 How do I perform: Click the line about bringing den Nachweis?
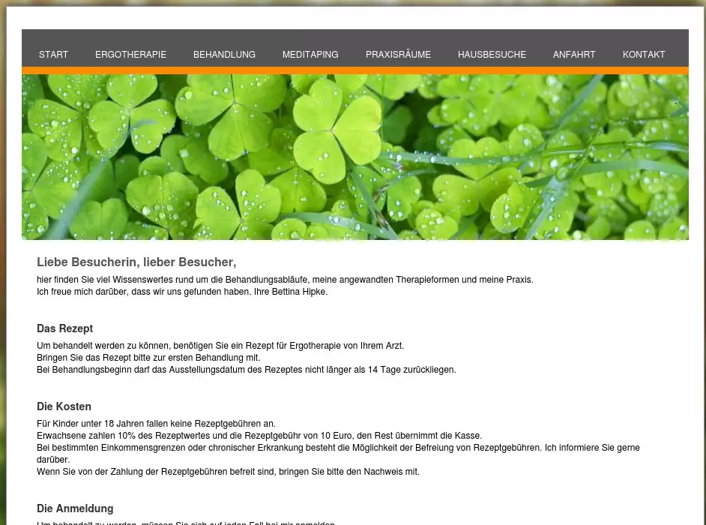228,472
